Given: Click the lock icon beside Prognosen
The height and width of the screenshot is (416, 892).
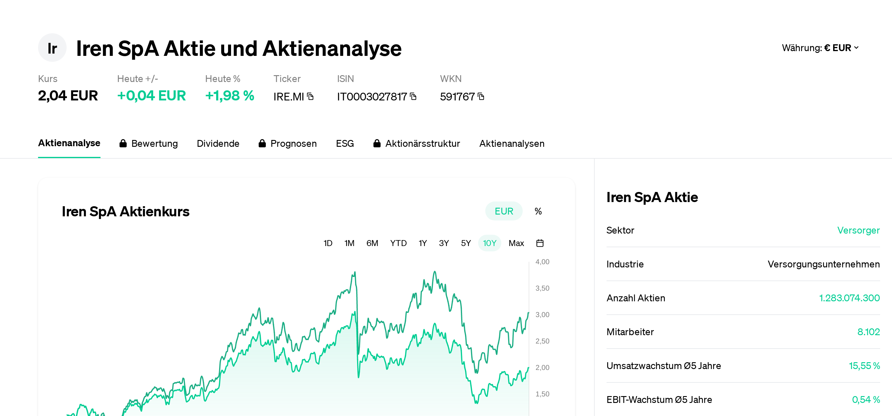Looking at the screenshot, I should (x=263, y=143).
